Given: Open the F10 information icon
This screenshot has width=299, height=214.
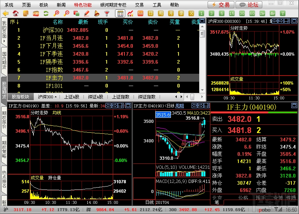Looking at the screenshot, I should [x=36, y=13].
